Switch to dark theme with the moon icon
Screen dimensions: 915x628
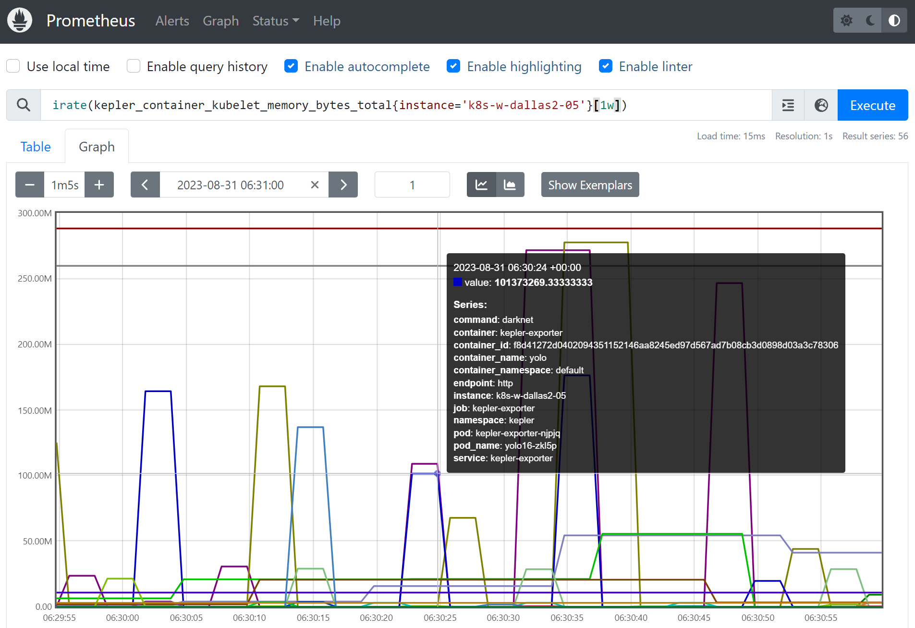[870, 20]
